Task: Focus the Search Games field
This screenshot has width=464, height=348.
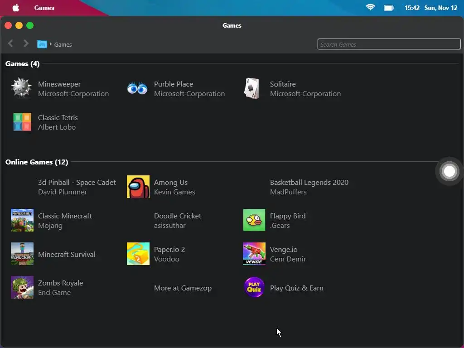Action: [x=389, y=44]
